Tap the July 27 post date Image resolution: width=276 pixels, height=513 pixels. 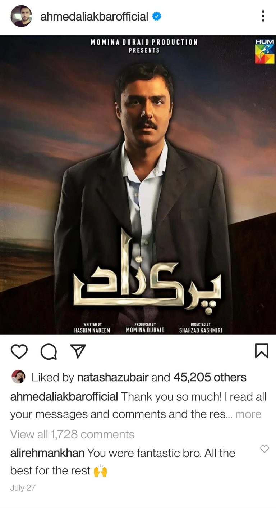pos(23,488)
